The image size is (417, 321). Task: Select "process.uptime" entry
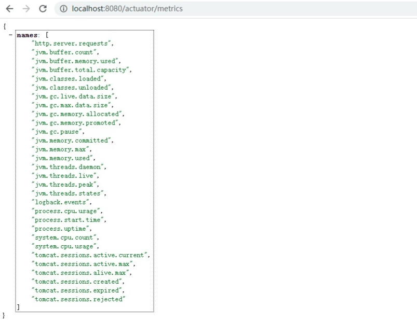pyautogui.click(x=60, y=229)
